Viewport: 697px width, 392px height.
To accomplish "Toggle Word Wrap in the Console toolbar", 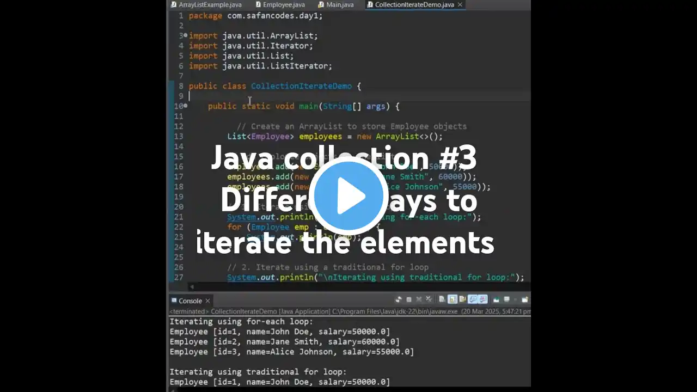I will [x=462, y=300].
